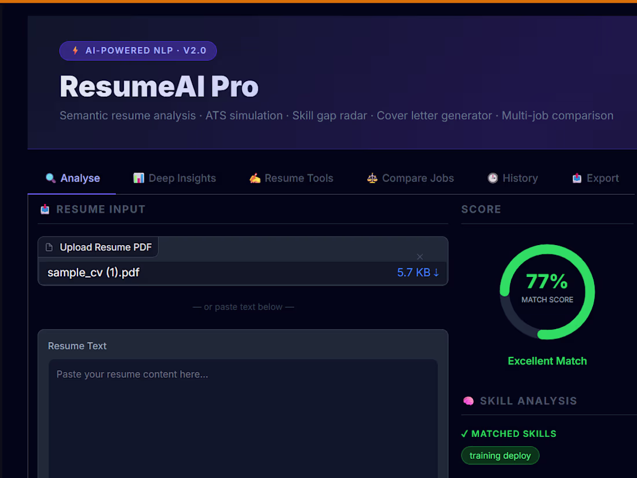Click the lightning bolt icon in version badge

(x=75, y=50)
